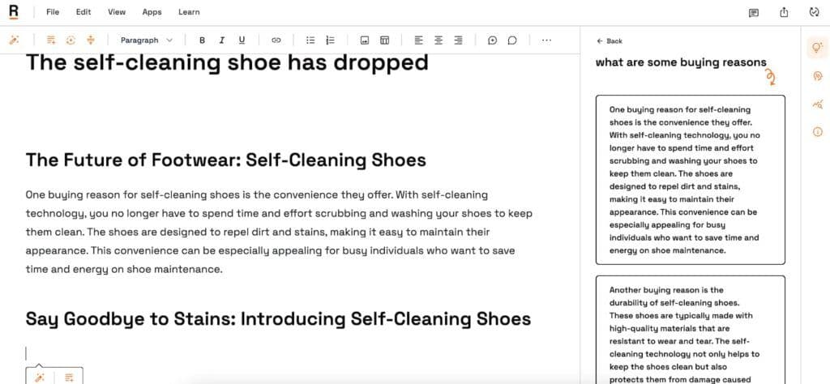Insert an image

click(364, 41)
